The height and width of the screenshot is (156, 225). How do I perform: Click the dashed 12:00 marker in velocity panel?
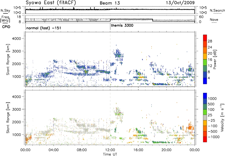coord(110,117)
